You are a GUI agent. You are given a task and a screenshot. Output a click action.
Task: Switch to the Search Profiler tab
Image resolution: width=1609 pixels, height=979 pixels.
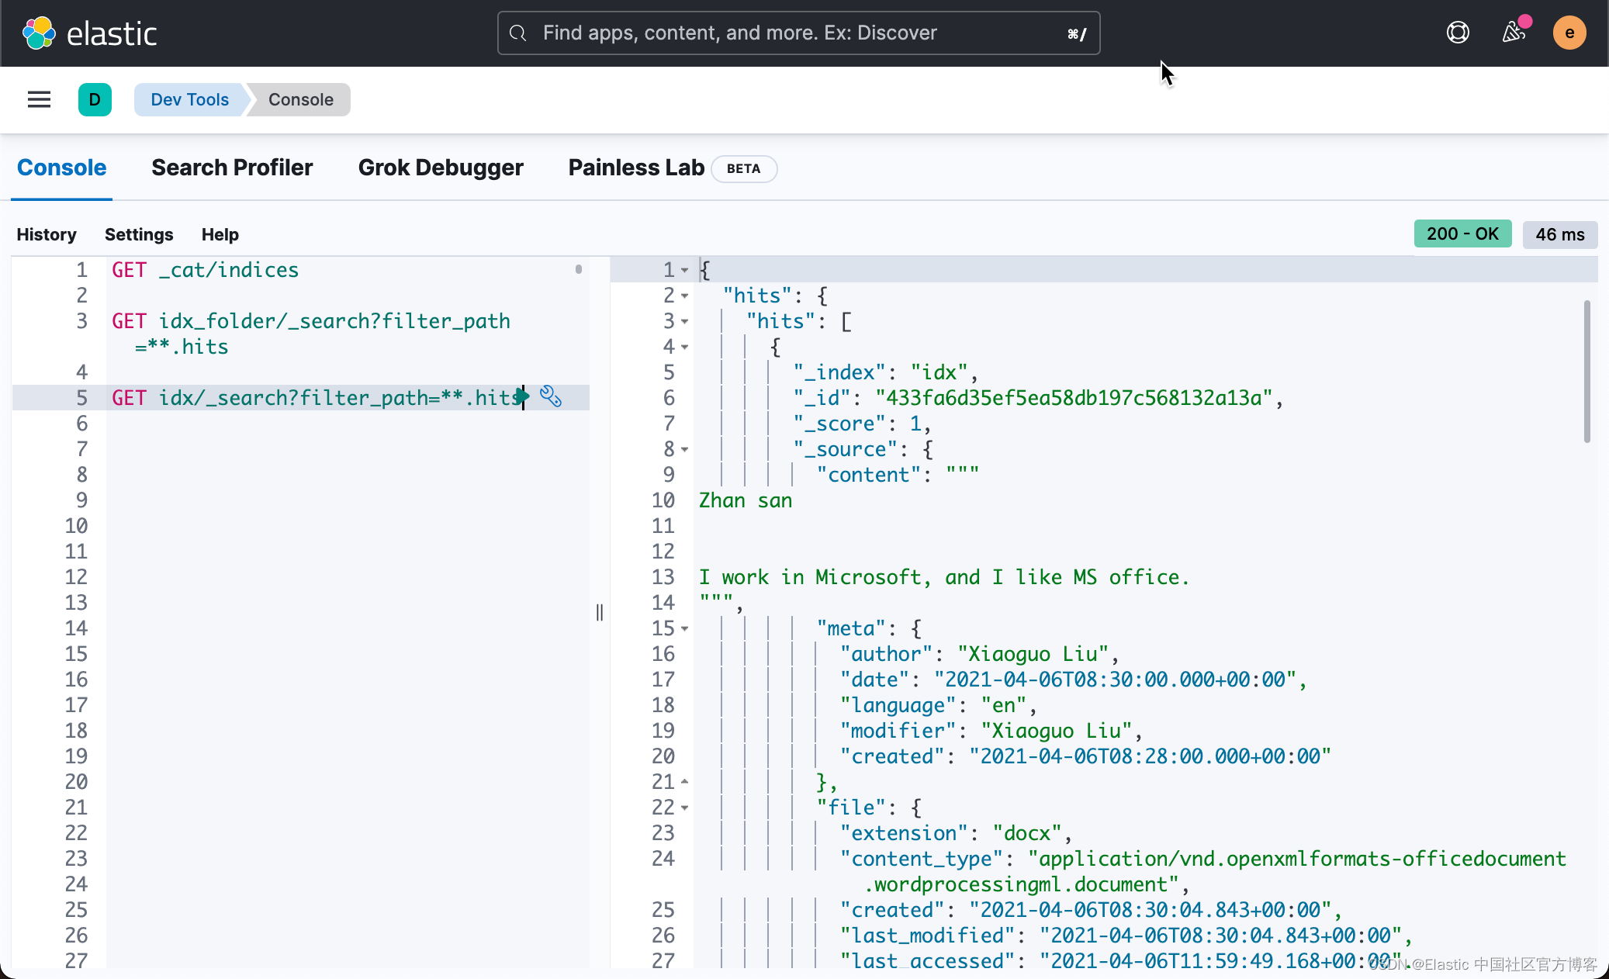(x=232, y=168)
